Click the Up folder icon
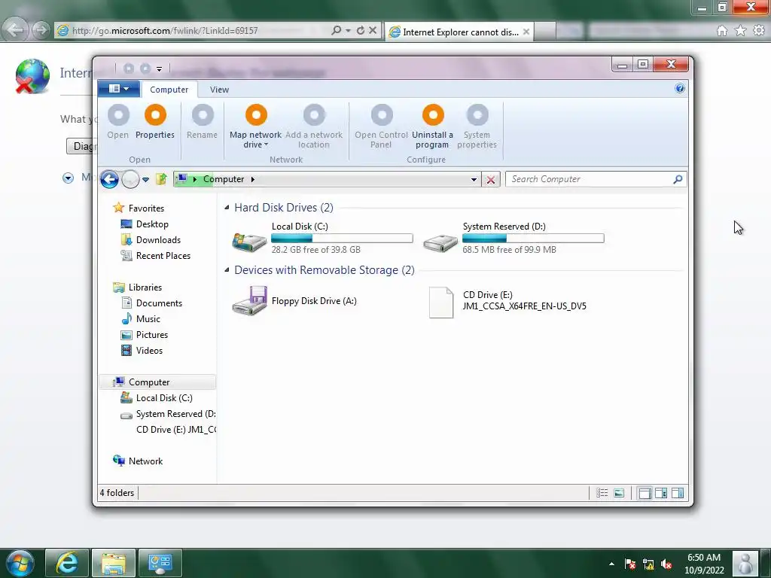 [161, 179]
